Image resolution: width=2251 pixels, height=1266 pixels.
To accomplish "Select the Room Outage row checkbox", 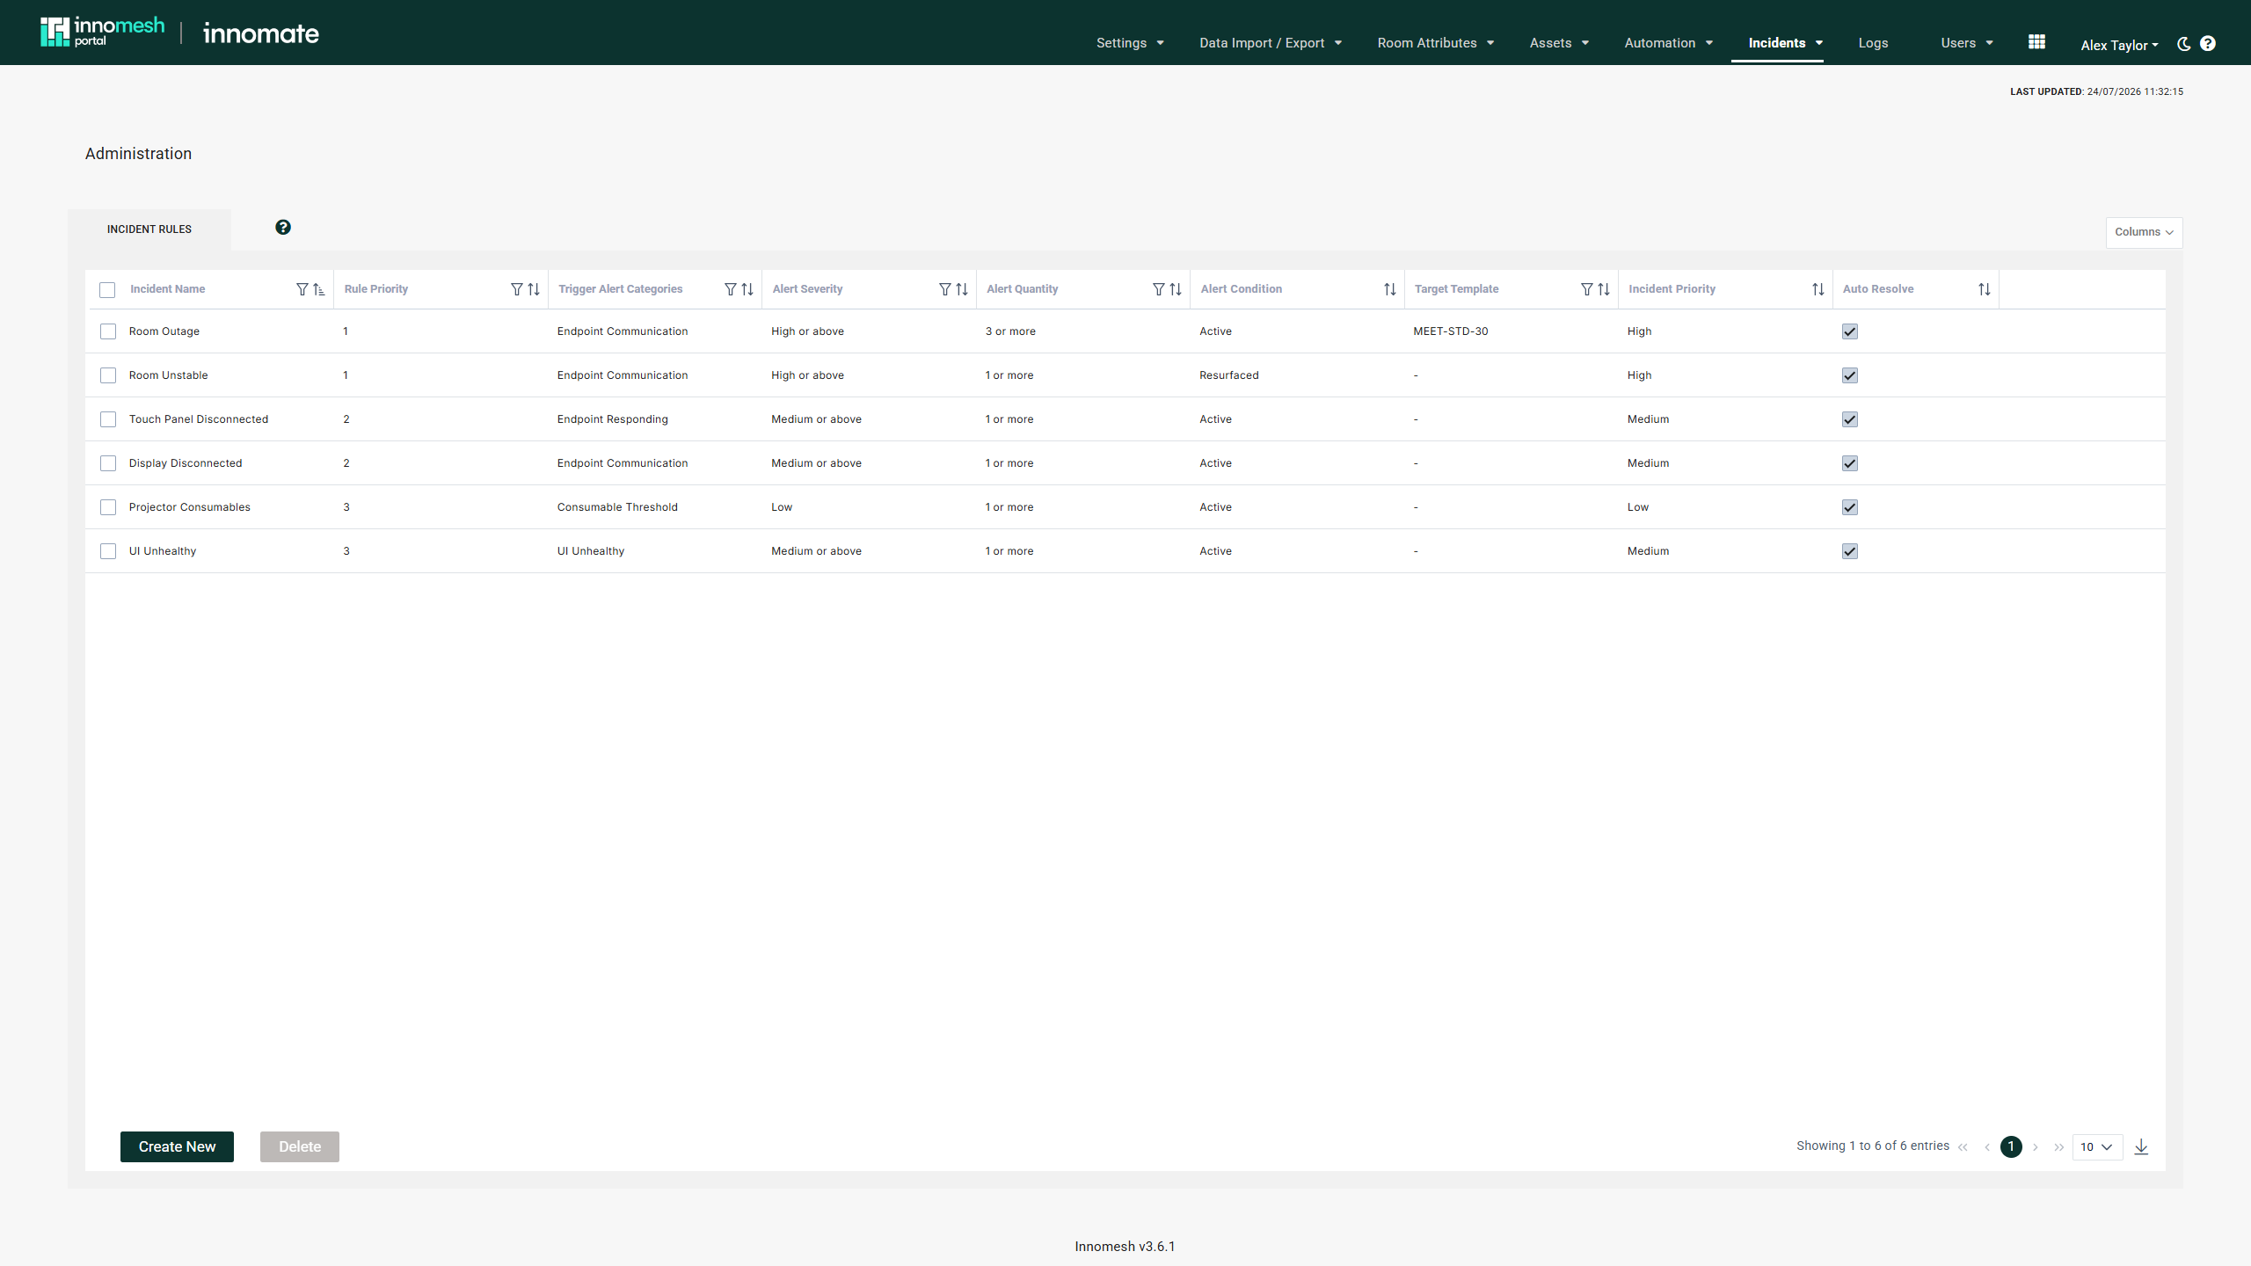I will 108,331.
